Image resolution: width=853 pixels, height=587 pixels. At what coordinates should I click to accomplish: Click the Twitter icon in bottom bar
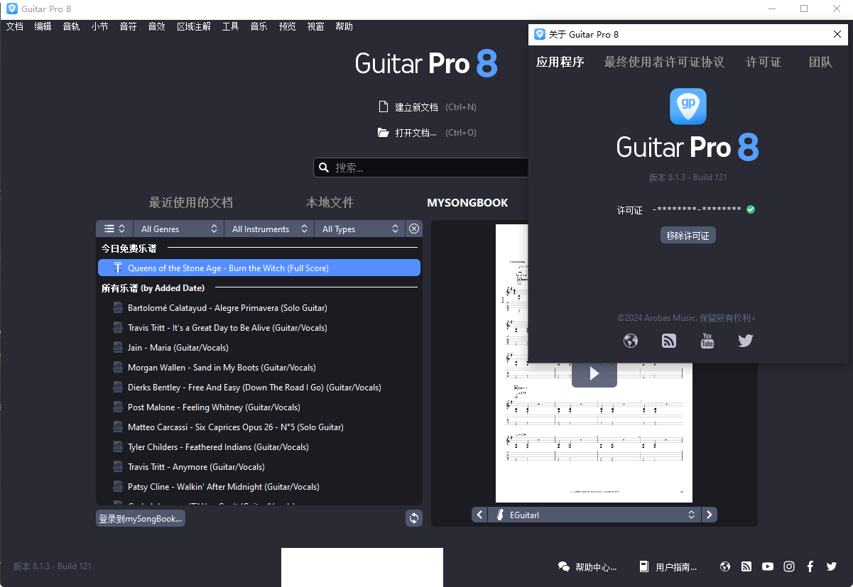coord(832,566)
